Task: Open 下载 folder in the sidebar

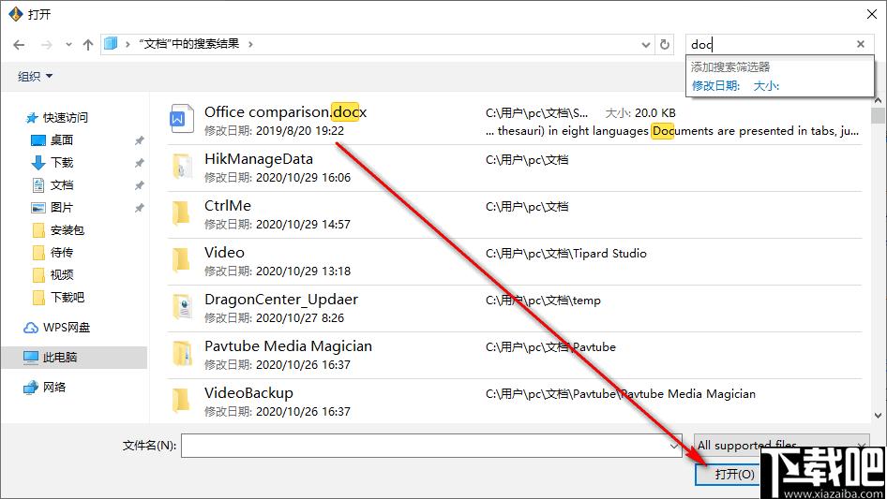Action: [x=53, y=163]
